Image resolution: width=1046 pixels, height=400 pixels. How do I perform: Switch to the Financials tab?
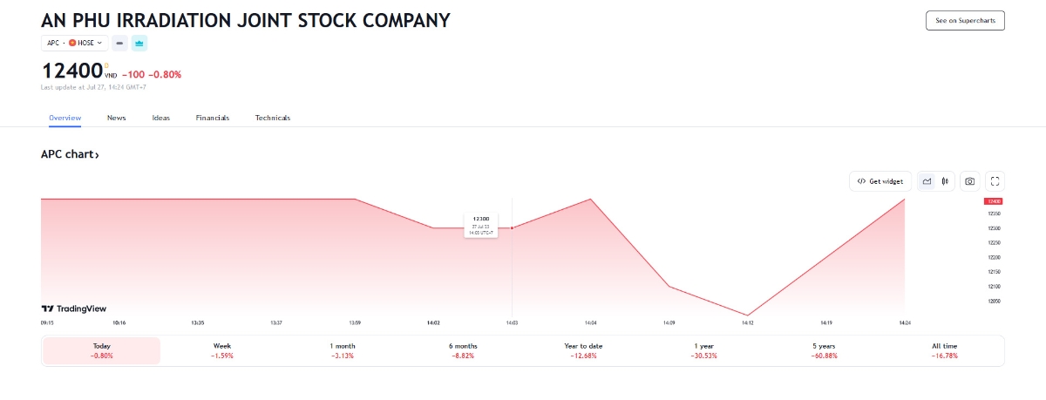coord(213,118)
